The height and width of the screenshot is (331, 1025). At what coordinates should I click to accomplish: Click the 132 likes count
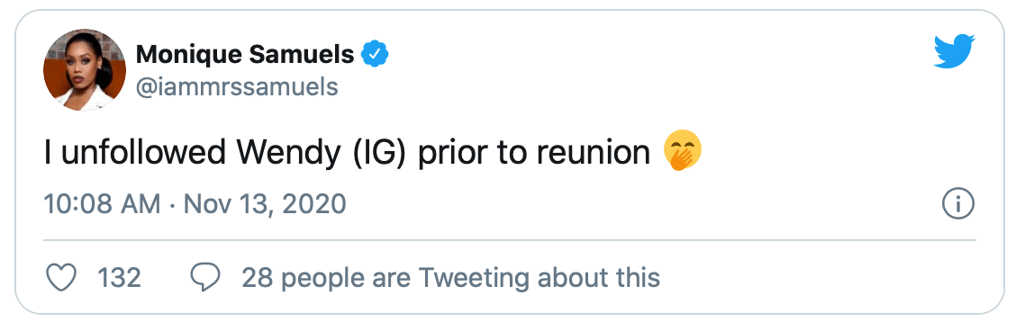pyautogui.click(x=119, y=278)
